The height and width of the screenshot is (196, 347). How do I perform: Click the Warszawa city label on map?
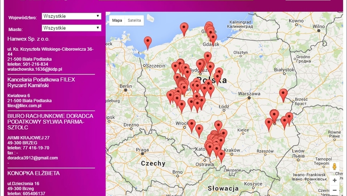coord(249,94)
